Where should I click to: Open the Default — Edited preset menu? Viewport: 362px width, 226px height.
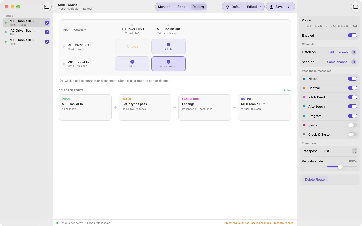(243, 7)
